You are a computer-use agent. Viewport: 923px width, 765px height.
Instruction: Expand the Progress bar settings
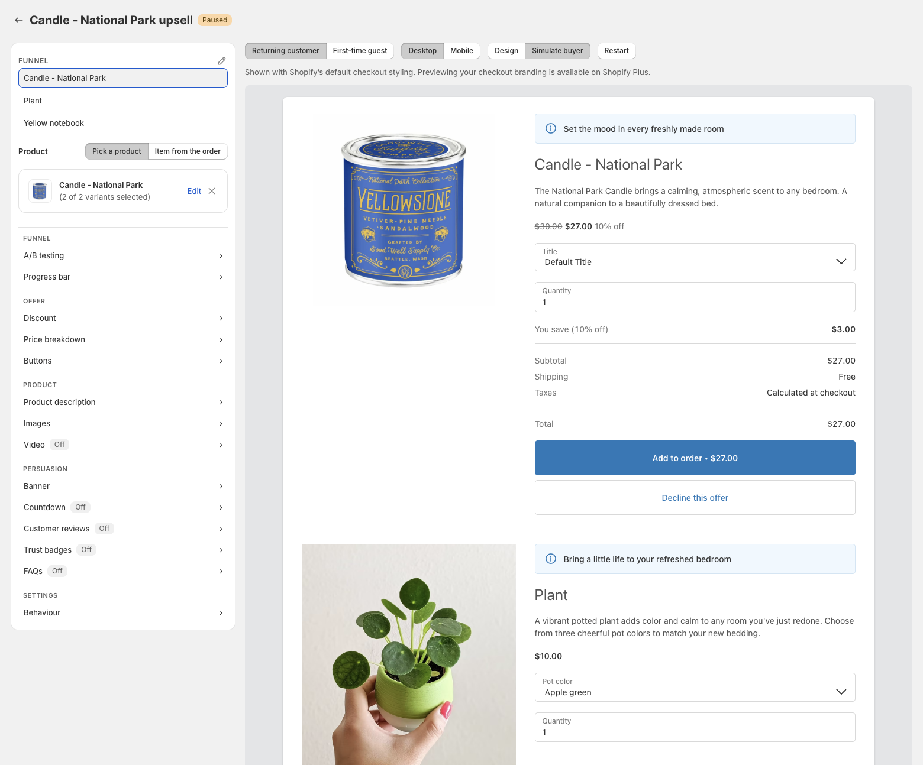coord(123,277)
